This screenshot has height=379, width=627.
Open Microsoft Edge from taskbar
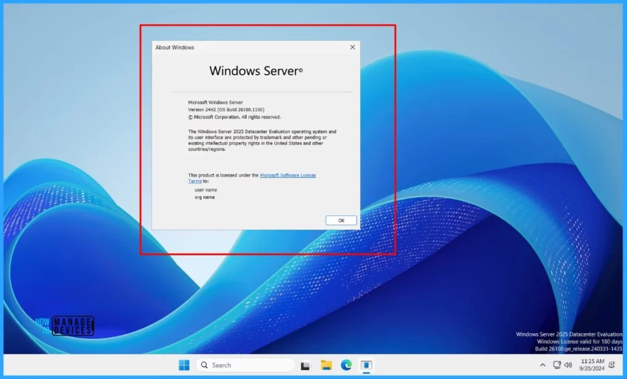pyautogui.click(x=347, y=365)
